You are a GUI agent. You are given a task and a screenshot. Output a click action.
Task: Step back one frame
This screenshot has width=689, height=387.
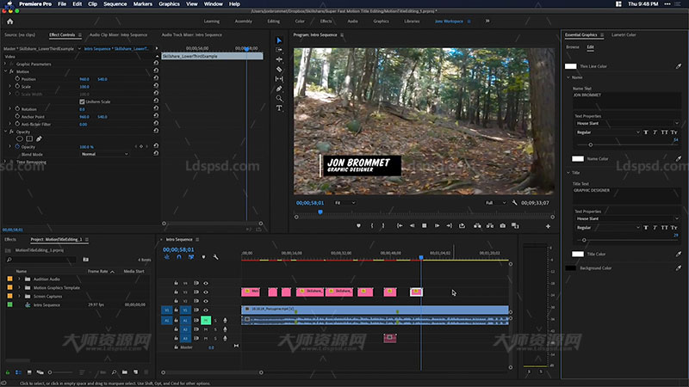[x=413, y=225]
